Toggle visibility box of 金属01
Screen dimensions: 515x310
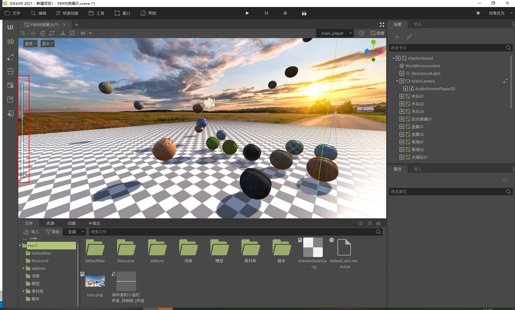pos(402,127)
